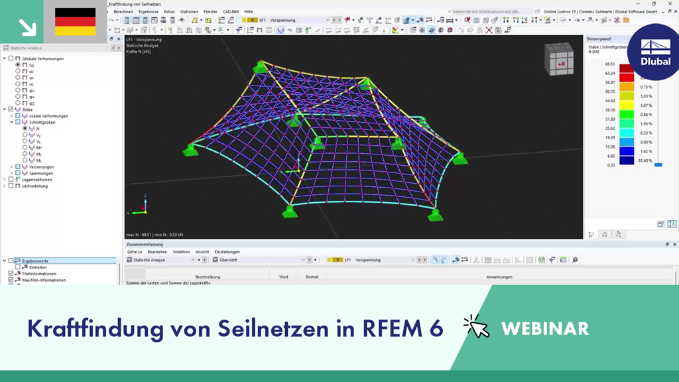Select the |u| radio button
679x382 pixels.
[18, 64]
